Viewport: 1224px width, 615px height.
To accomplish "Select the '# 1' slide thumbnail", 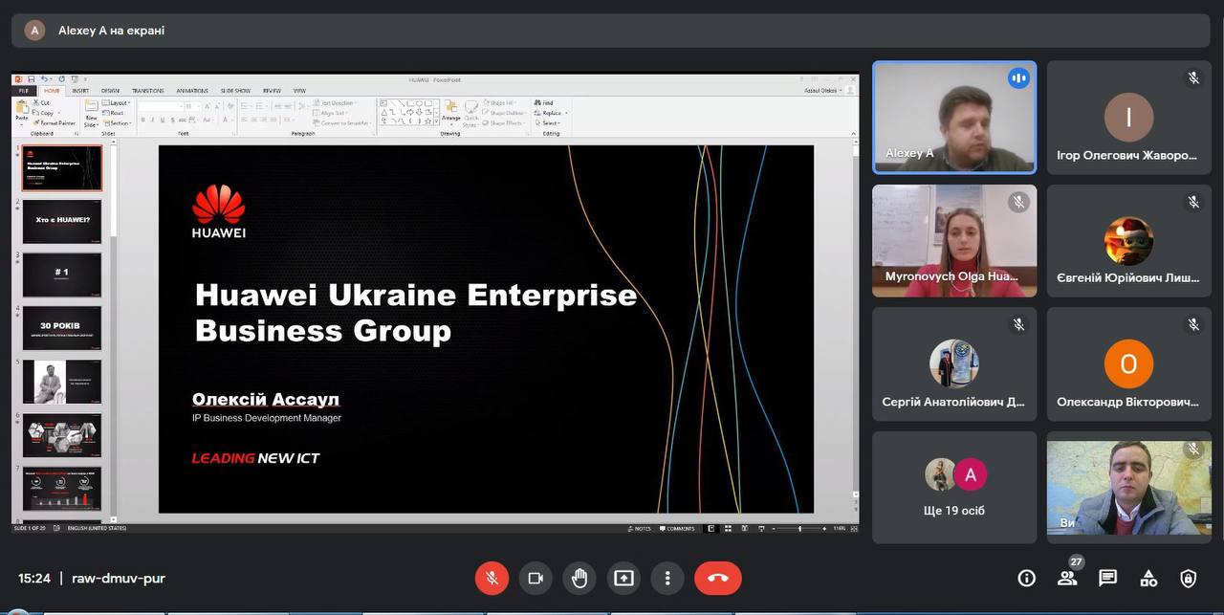I will [x=62, y=275].
